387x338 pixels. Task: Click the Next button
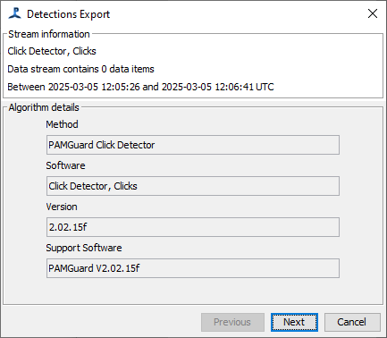[x=294, y=322]
